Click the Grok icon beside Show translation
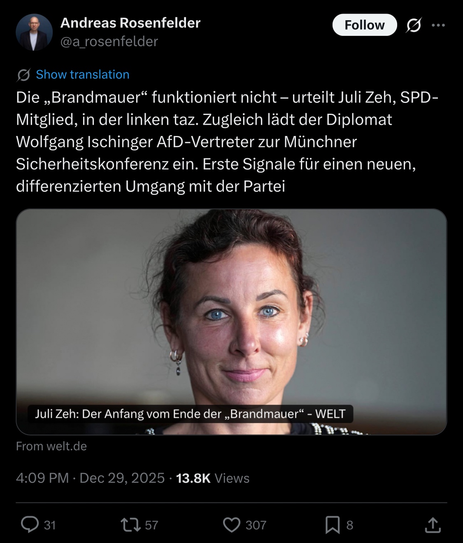 click(23, 75)
